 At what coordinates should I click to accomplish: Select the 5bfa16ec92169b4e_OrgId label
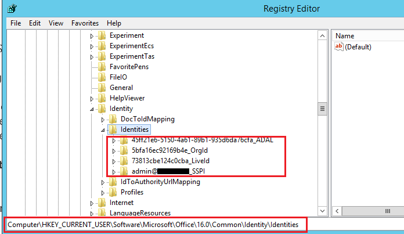(169, 150)
